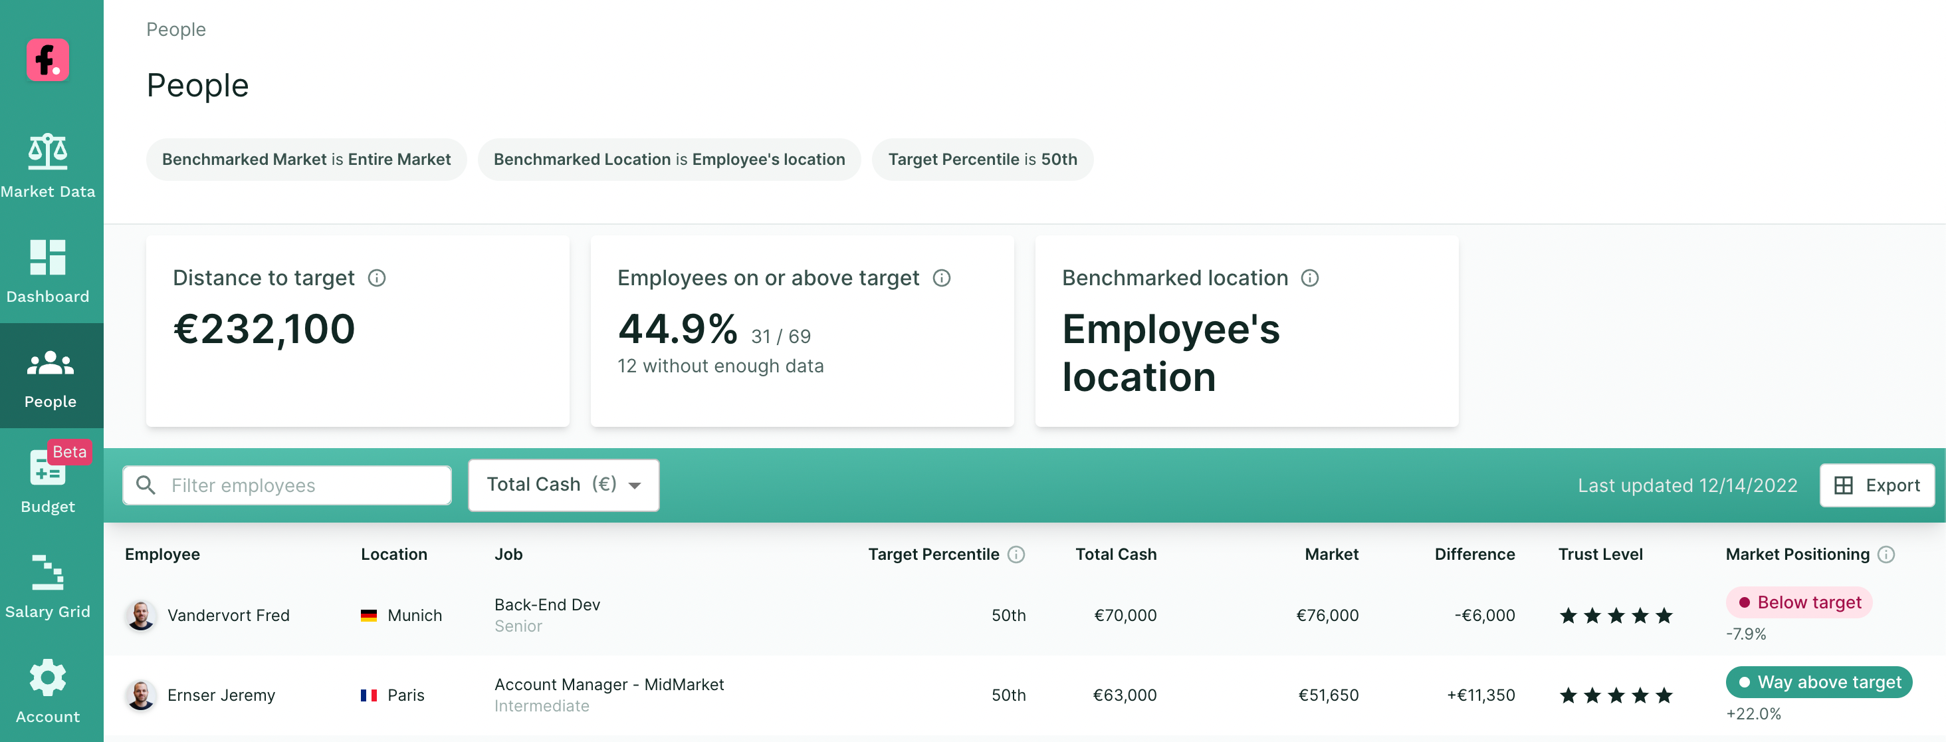Image resolution: width=1946 pixels, height=742 pixels.
Task: Click the Benchmarked Location filter chip
Action: (669, 160)
